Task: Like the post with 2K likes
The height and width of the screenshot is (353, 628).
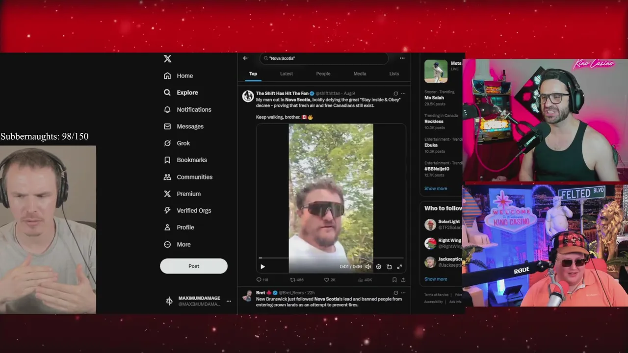Action: pyautogui.click(x=330, y=280)
